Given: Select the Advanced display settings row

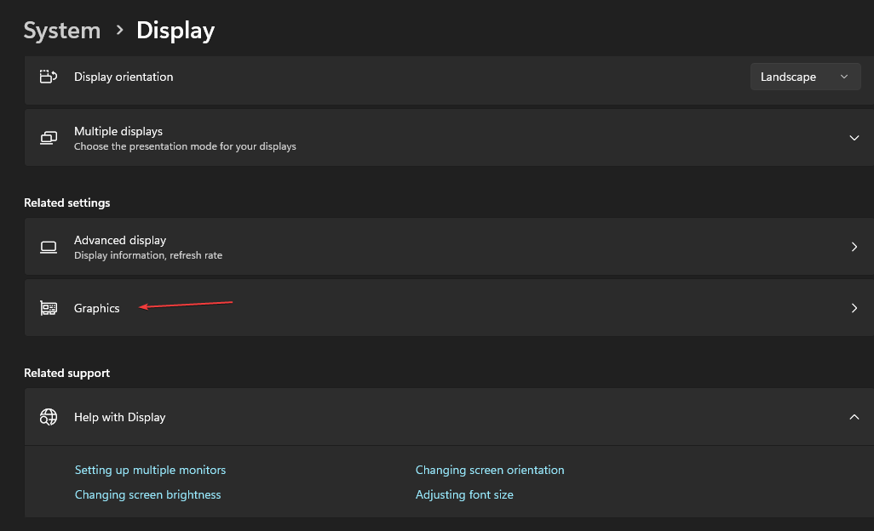Looking at the screenshot, I should tap(426, 247).
